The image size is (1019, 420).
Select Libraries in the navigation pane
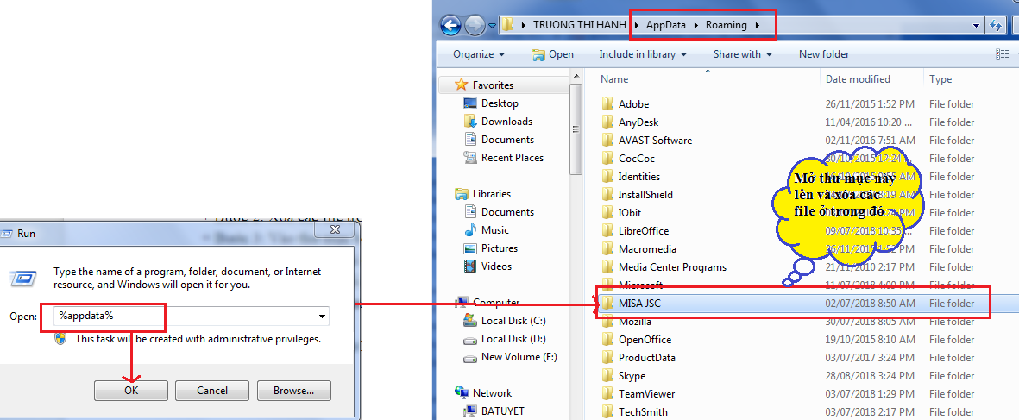point(491,194)
